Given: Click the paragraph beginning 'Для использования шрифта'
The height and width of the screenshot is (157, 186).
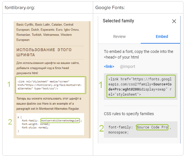Looking at the screenshot, I should [x=48, y=68].
